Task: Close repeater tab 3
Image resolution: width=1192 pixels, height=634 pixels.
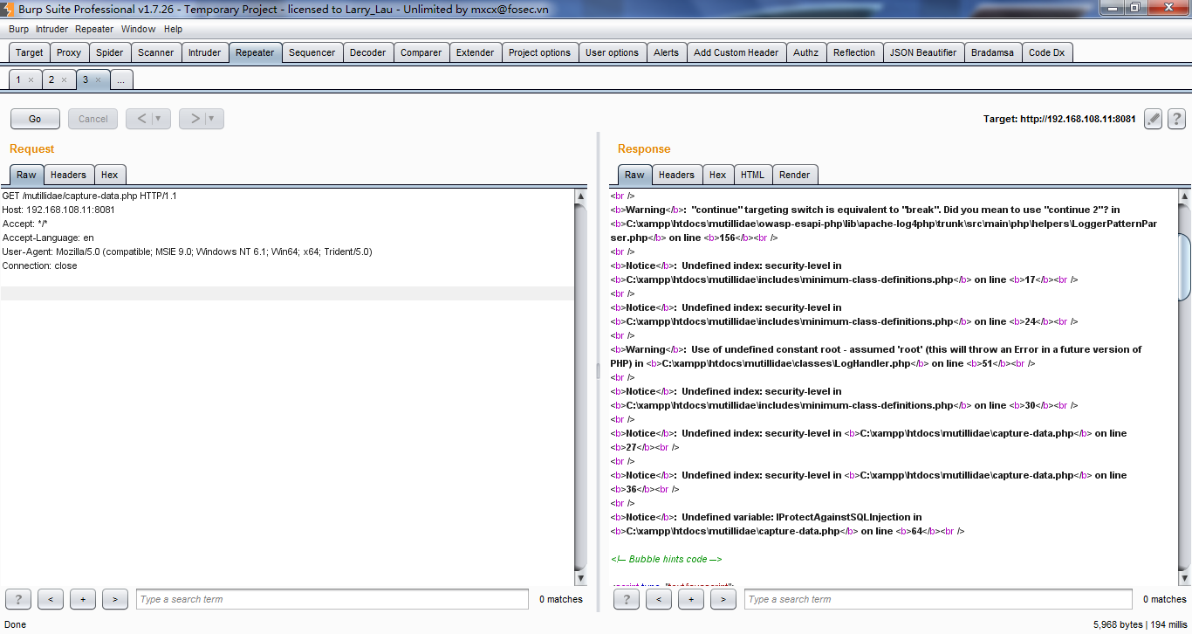Action: tap(97, 80)
